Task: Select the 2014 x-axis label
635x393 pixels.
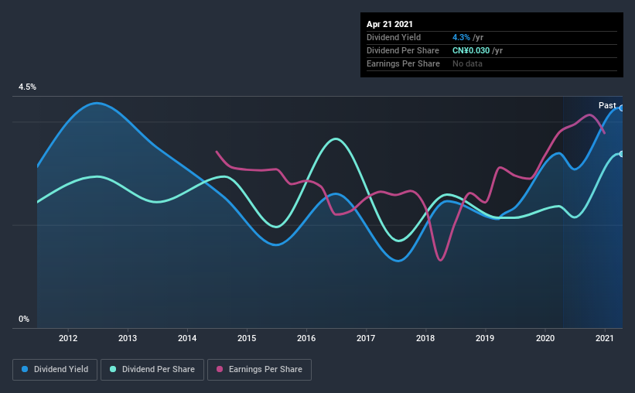Action: [187, 338]
